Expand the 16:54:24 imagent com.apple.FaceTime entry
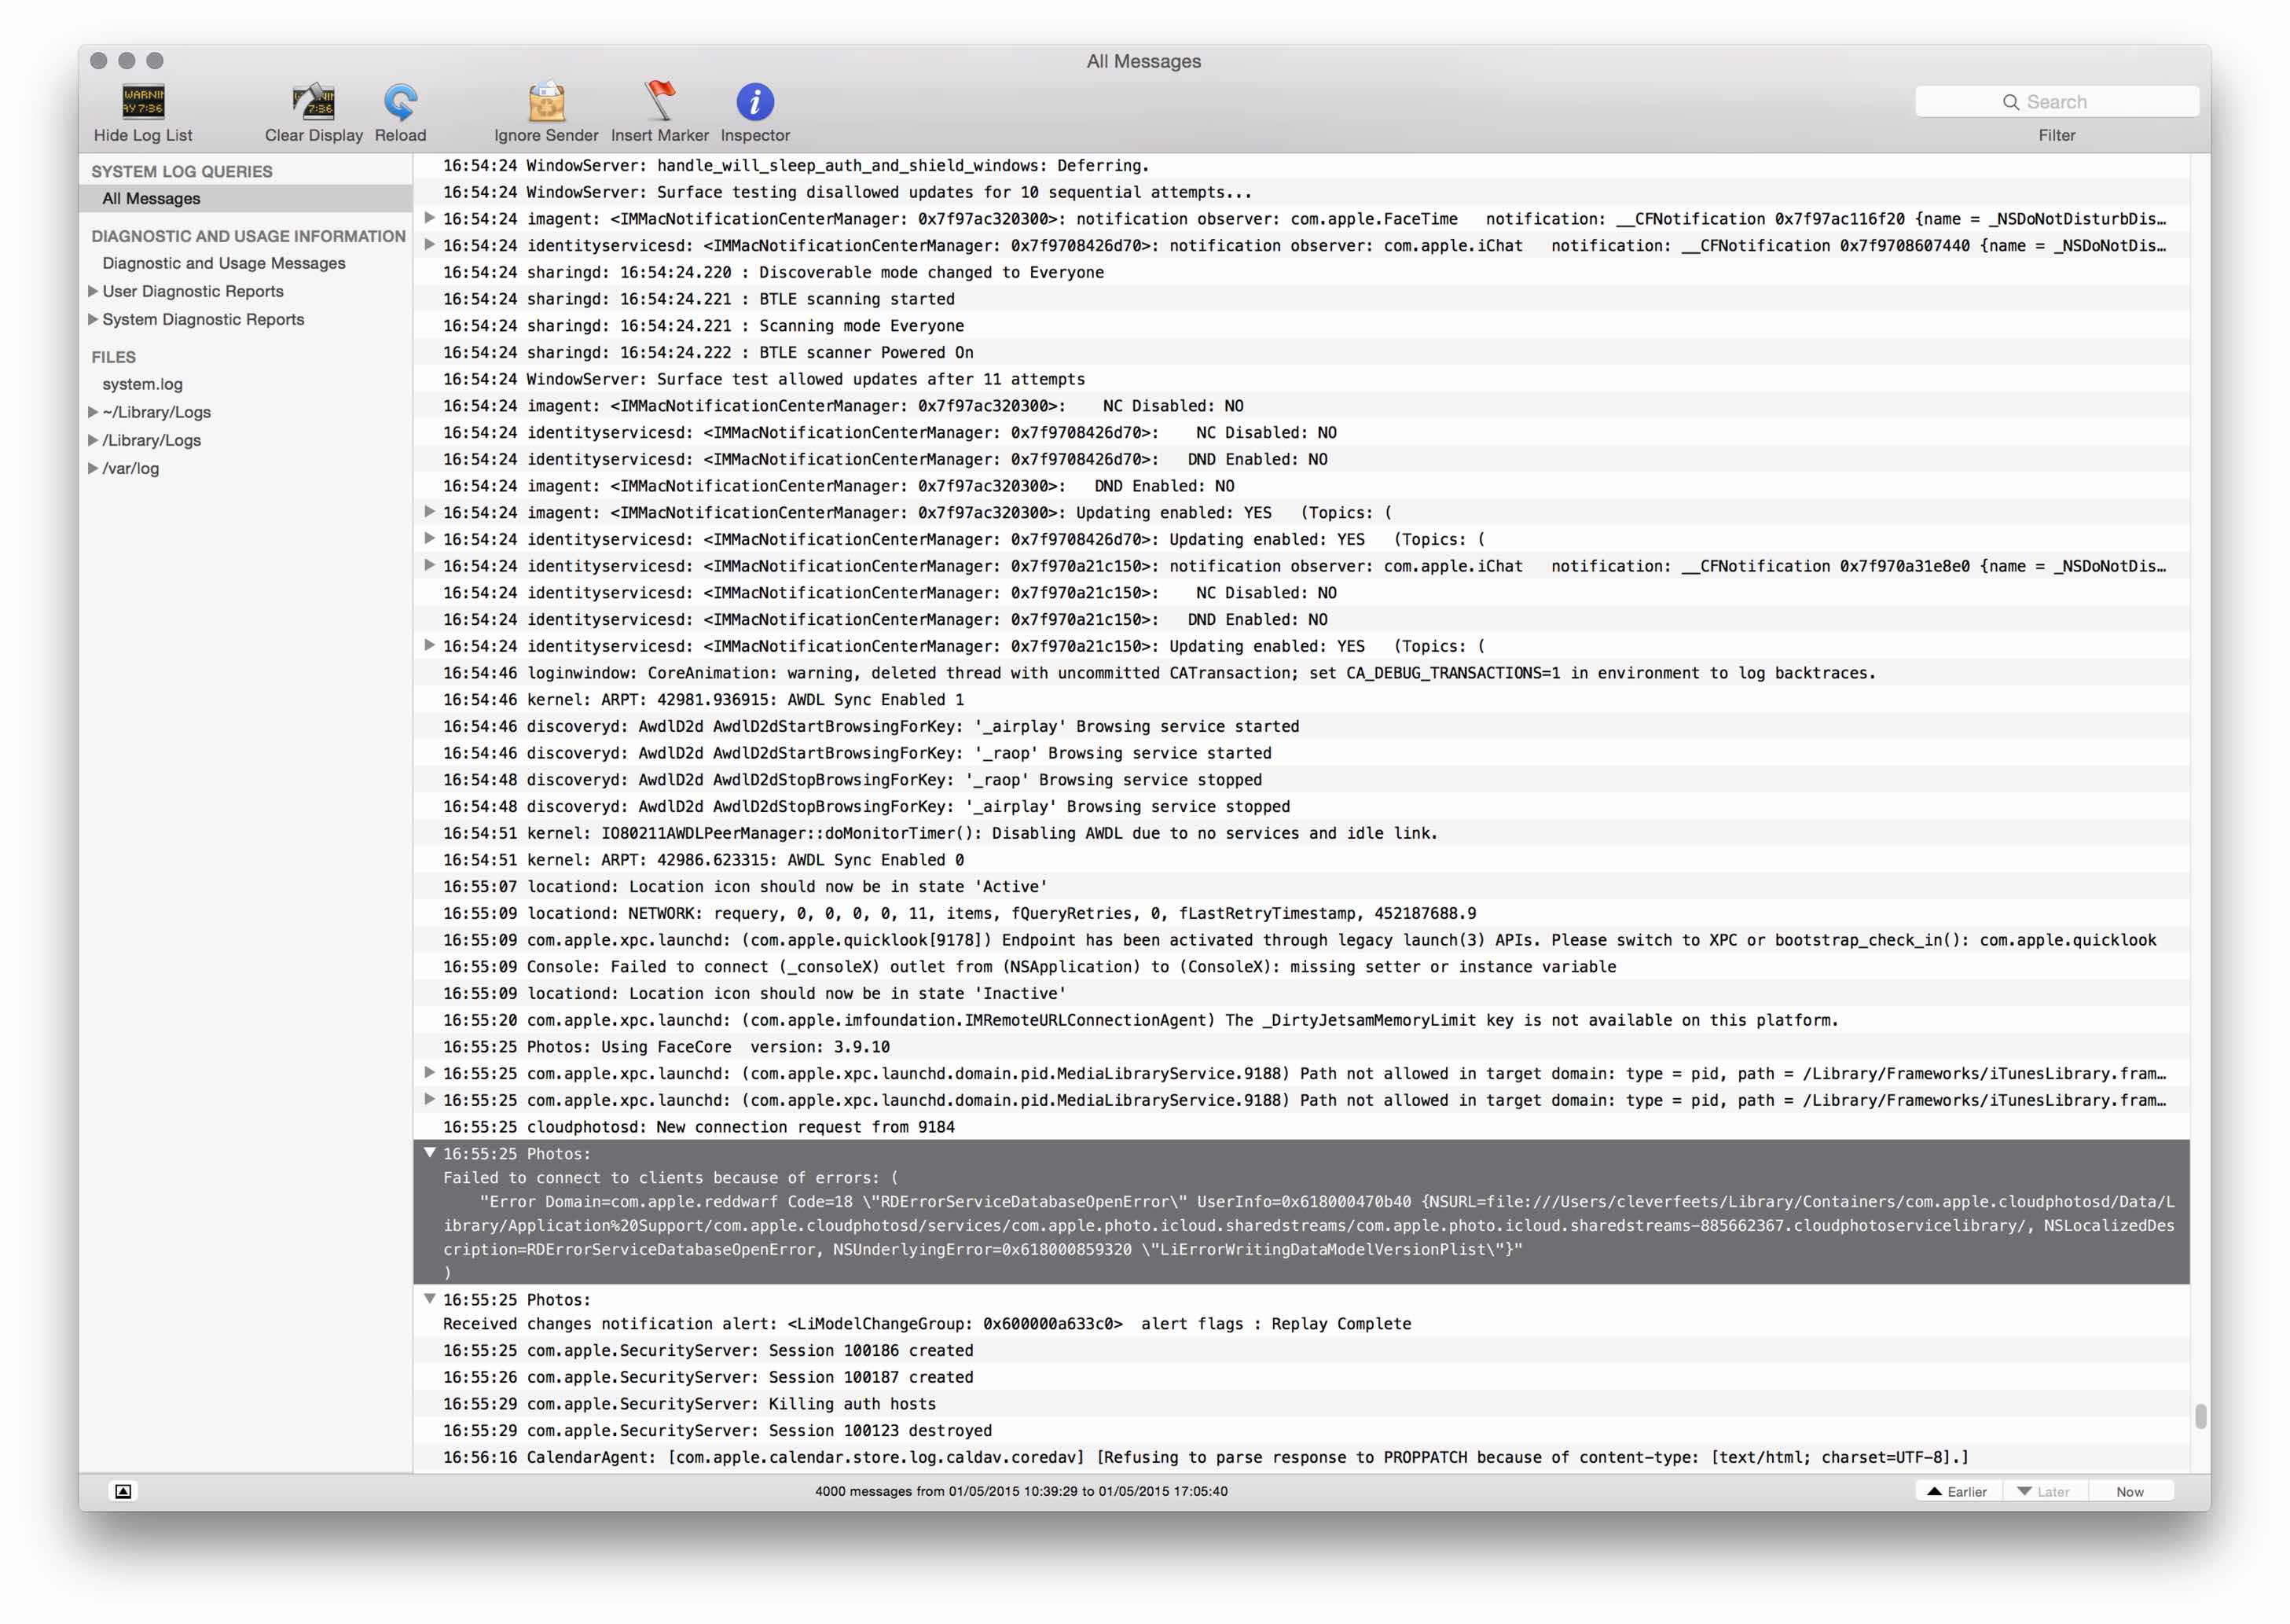The height and width of the screenshot is (1624, 2290). 430,218
